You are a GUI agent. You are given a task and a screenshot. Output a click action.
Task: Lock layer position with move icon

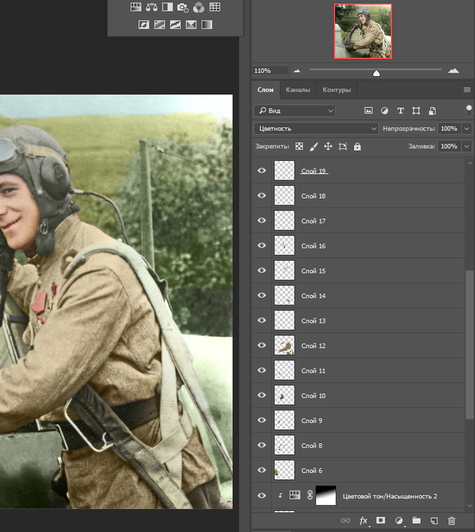[328, 146]
